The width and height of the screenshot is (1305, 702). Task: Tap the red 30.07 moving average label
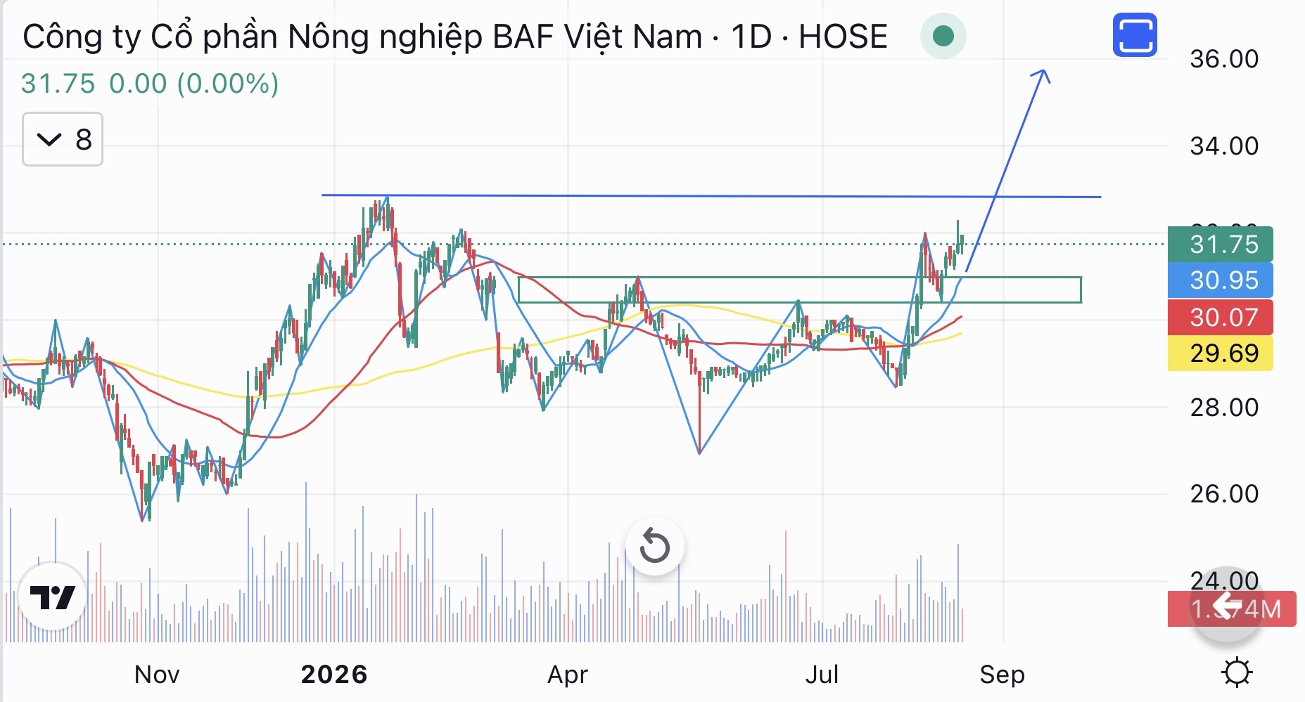1221,317
